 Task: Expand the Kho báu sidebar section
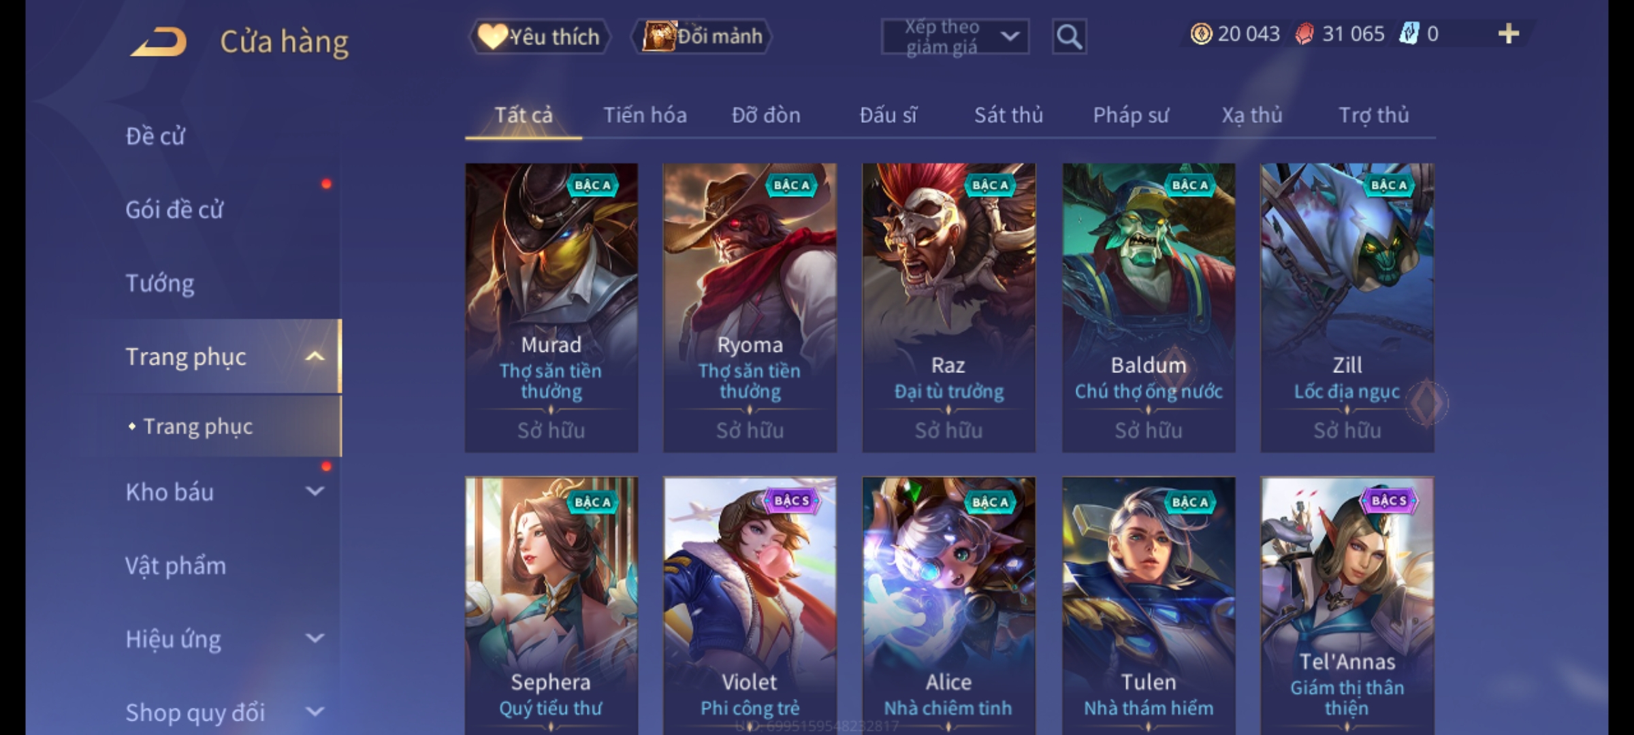click(x=315, y=491)
